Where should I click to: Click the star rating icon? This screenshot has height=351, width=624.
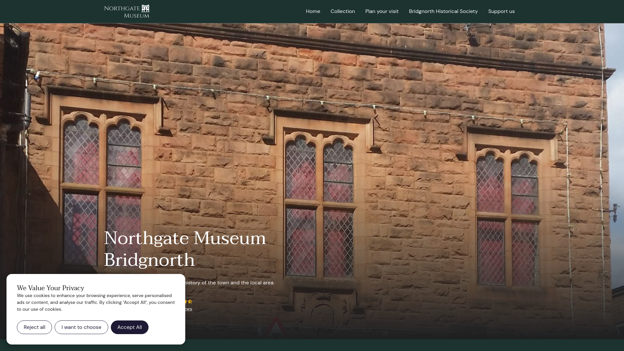tap(189, 302)
